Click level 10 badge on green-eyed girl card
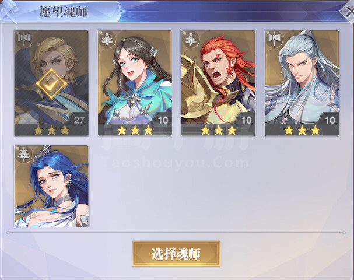Screen dimensions: 354x280 (163, 120)
